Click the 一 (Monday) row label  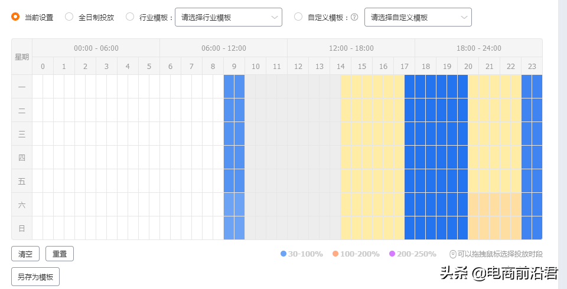click(22, 87)
